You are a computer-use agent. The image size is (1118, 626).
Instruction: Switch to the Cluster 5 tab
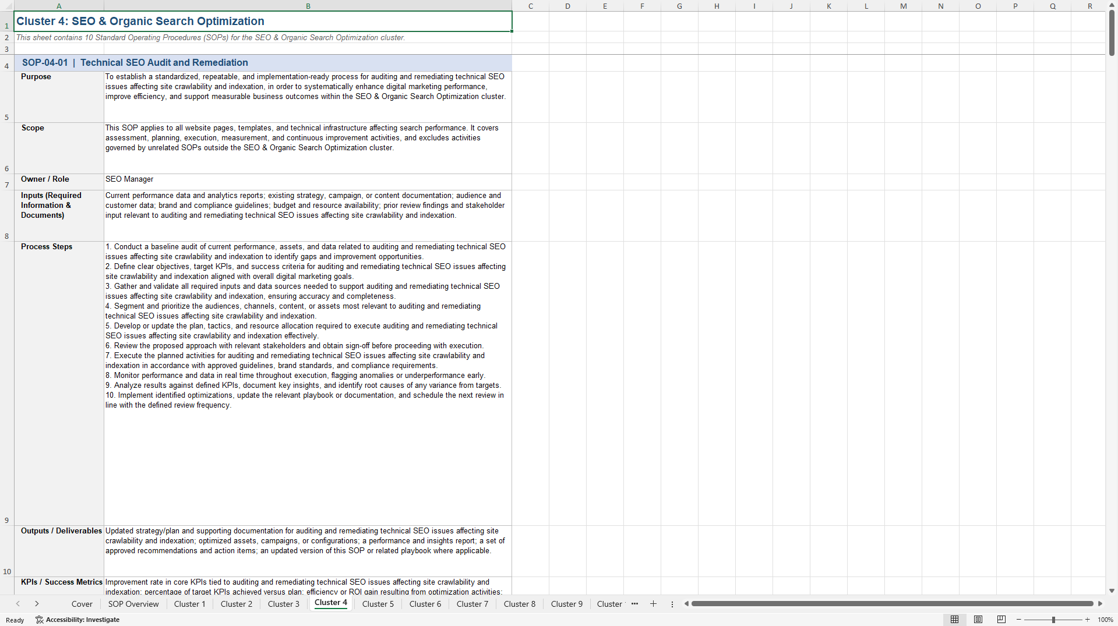(x=378, y=604)
